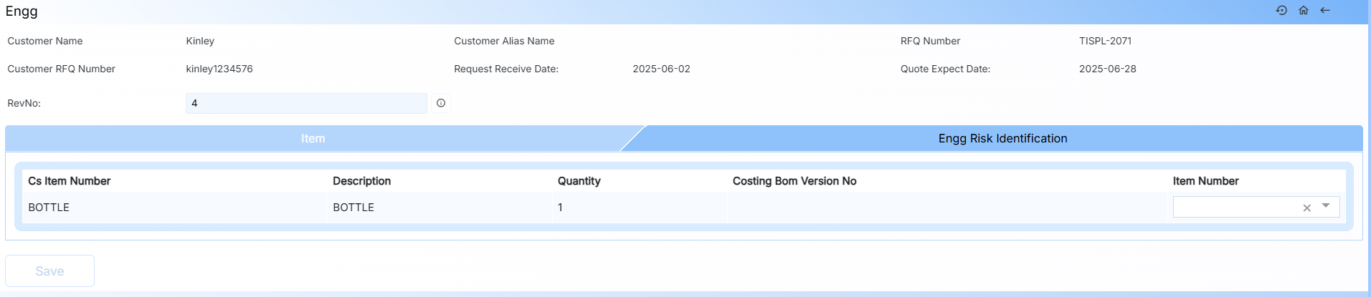This screenshot has height=297, width=1371.
Task: Select the BOTTLE cell under Cs Item Number
Action: 49,208
